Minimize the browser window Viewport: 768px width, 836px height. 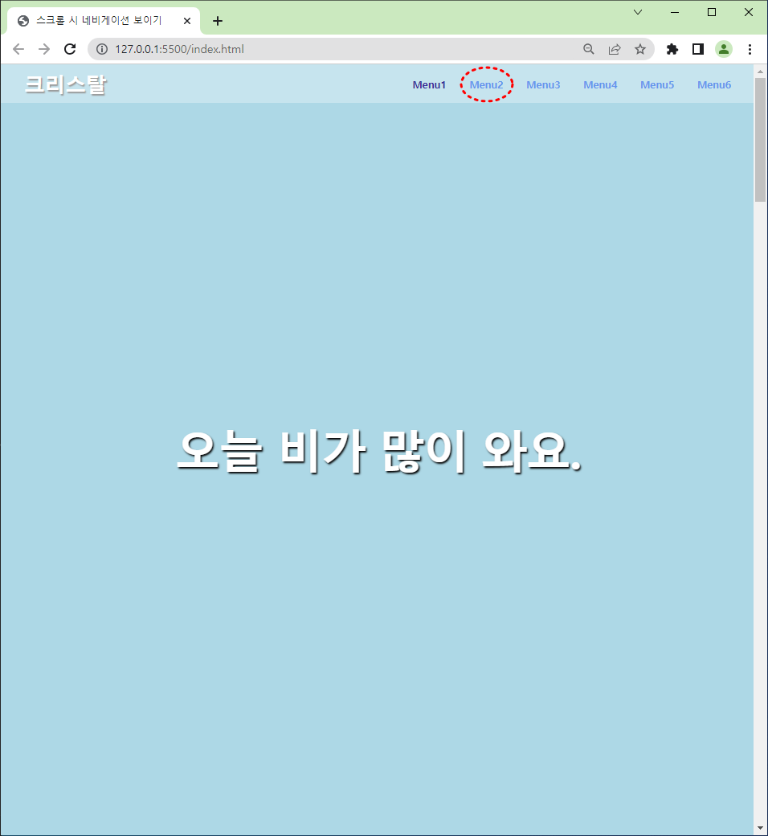675,12
